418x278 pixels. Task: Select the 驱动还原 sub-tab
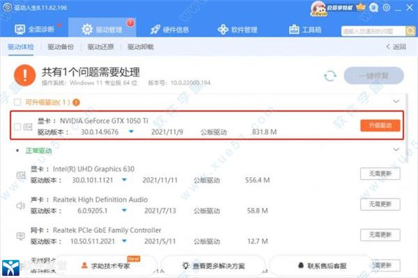pyautogui.click(x=101, y=47)
